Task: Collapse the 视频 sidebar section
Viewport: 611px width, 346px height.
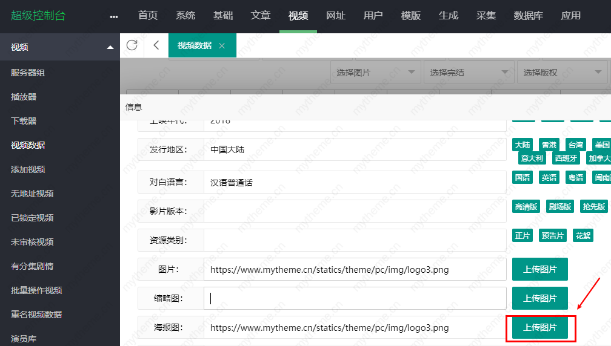Action: [110, 47]
